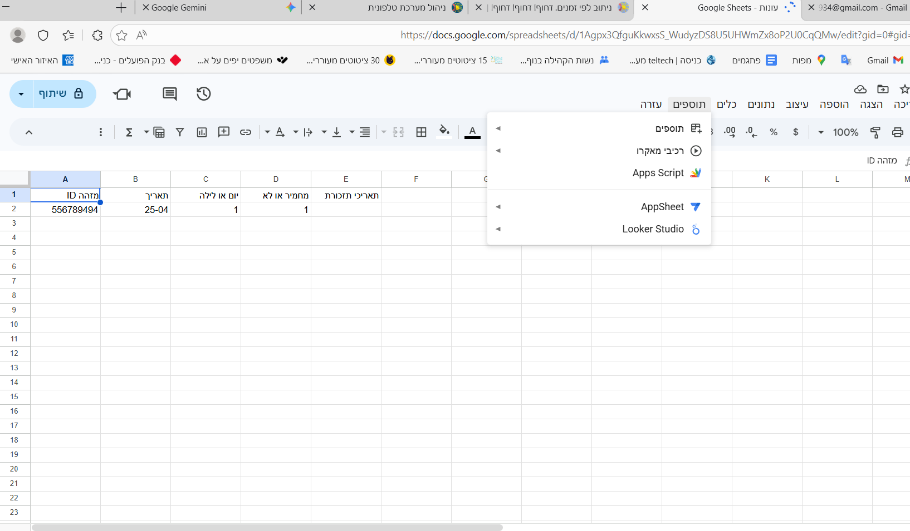Click the functions sigma icon
910x531 pixels.
[129, 132]
